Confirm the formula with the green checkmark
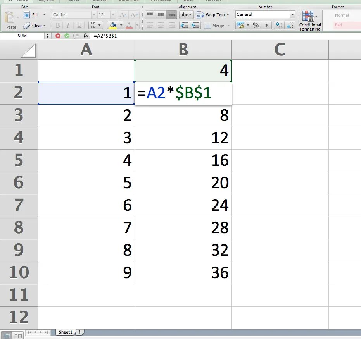The height and width of the screenshot is (339, 361). coord(67,36)
